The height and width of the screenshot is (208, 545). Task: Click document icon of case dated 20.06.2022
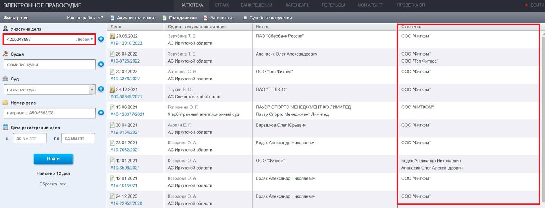coord(113,36)
